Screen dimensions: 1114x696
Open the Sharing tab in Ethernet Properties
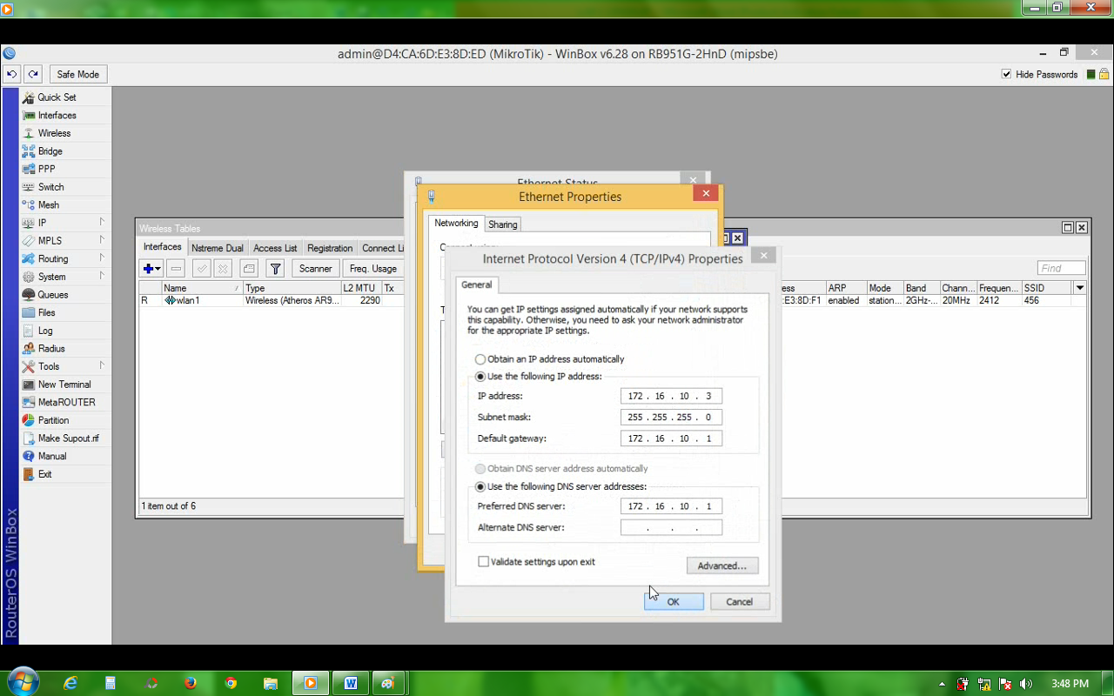click(x=503, y=224)
